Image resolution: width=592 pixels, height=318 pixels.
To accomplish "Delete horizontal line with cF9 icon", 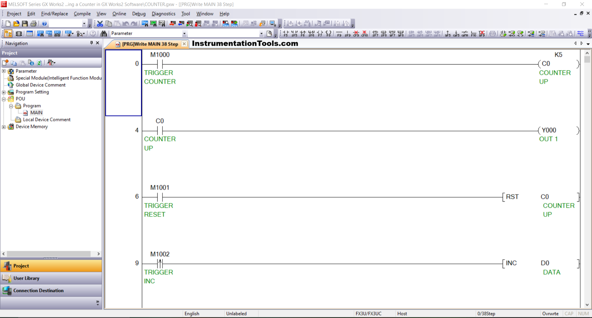I will coord(356,34).
